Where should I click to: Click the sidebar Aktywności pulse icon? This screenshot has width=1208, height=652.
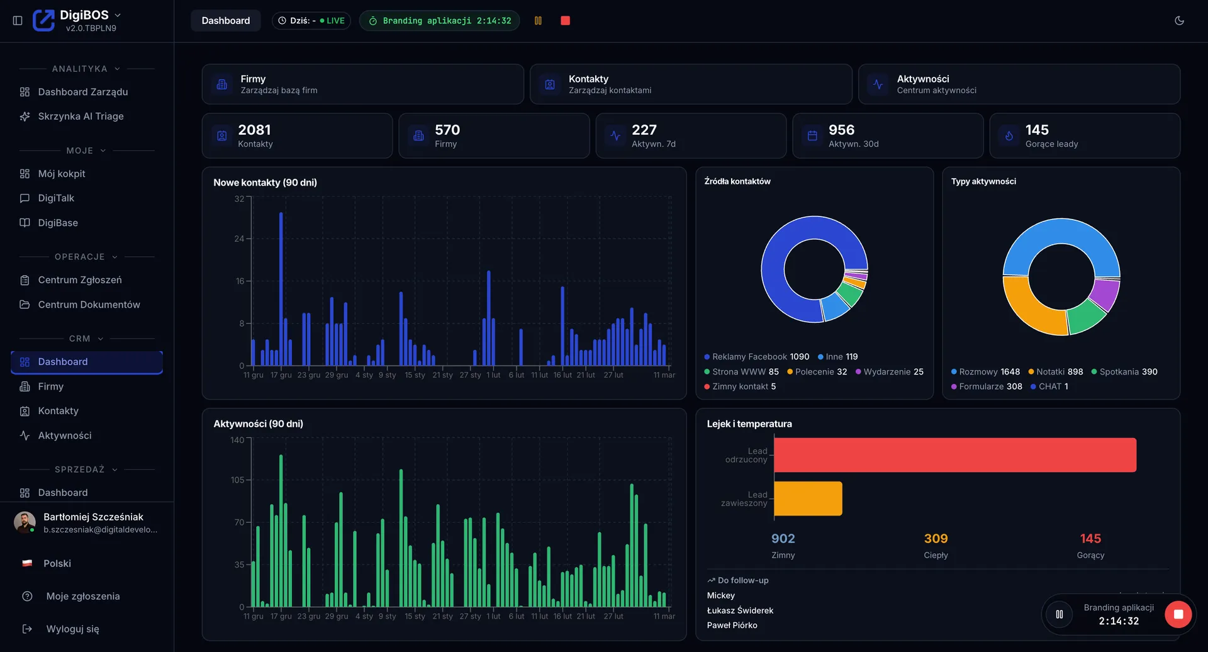[25, 436]
